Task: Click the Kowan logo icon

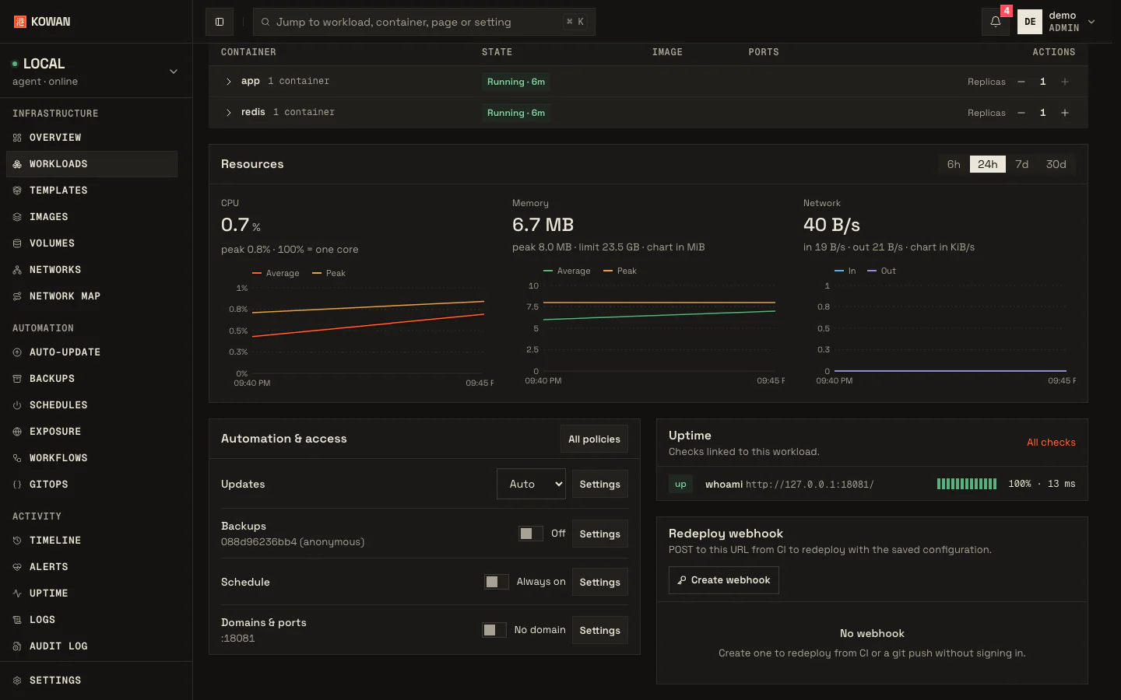Action: point(19,22)
